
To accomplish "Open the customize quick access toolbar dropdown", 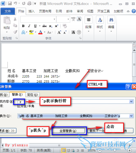I will [35, 4].
